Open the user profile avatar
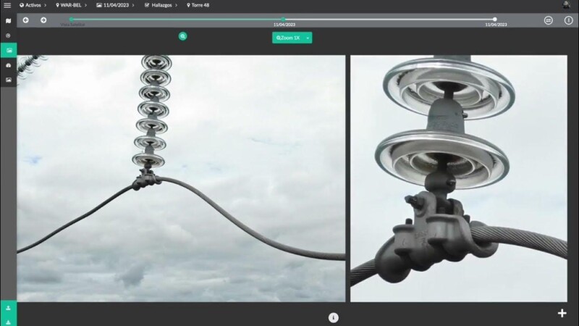The image size is (579, 326). (567, 5)
